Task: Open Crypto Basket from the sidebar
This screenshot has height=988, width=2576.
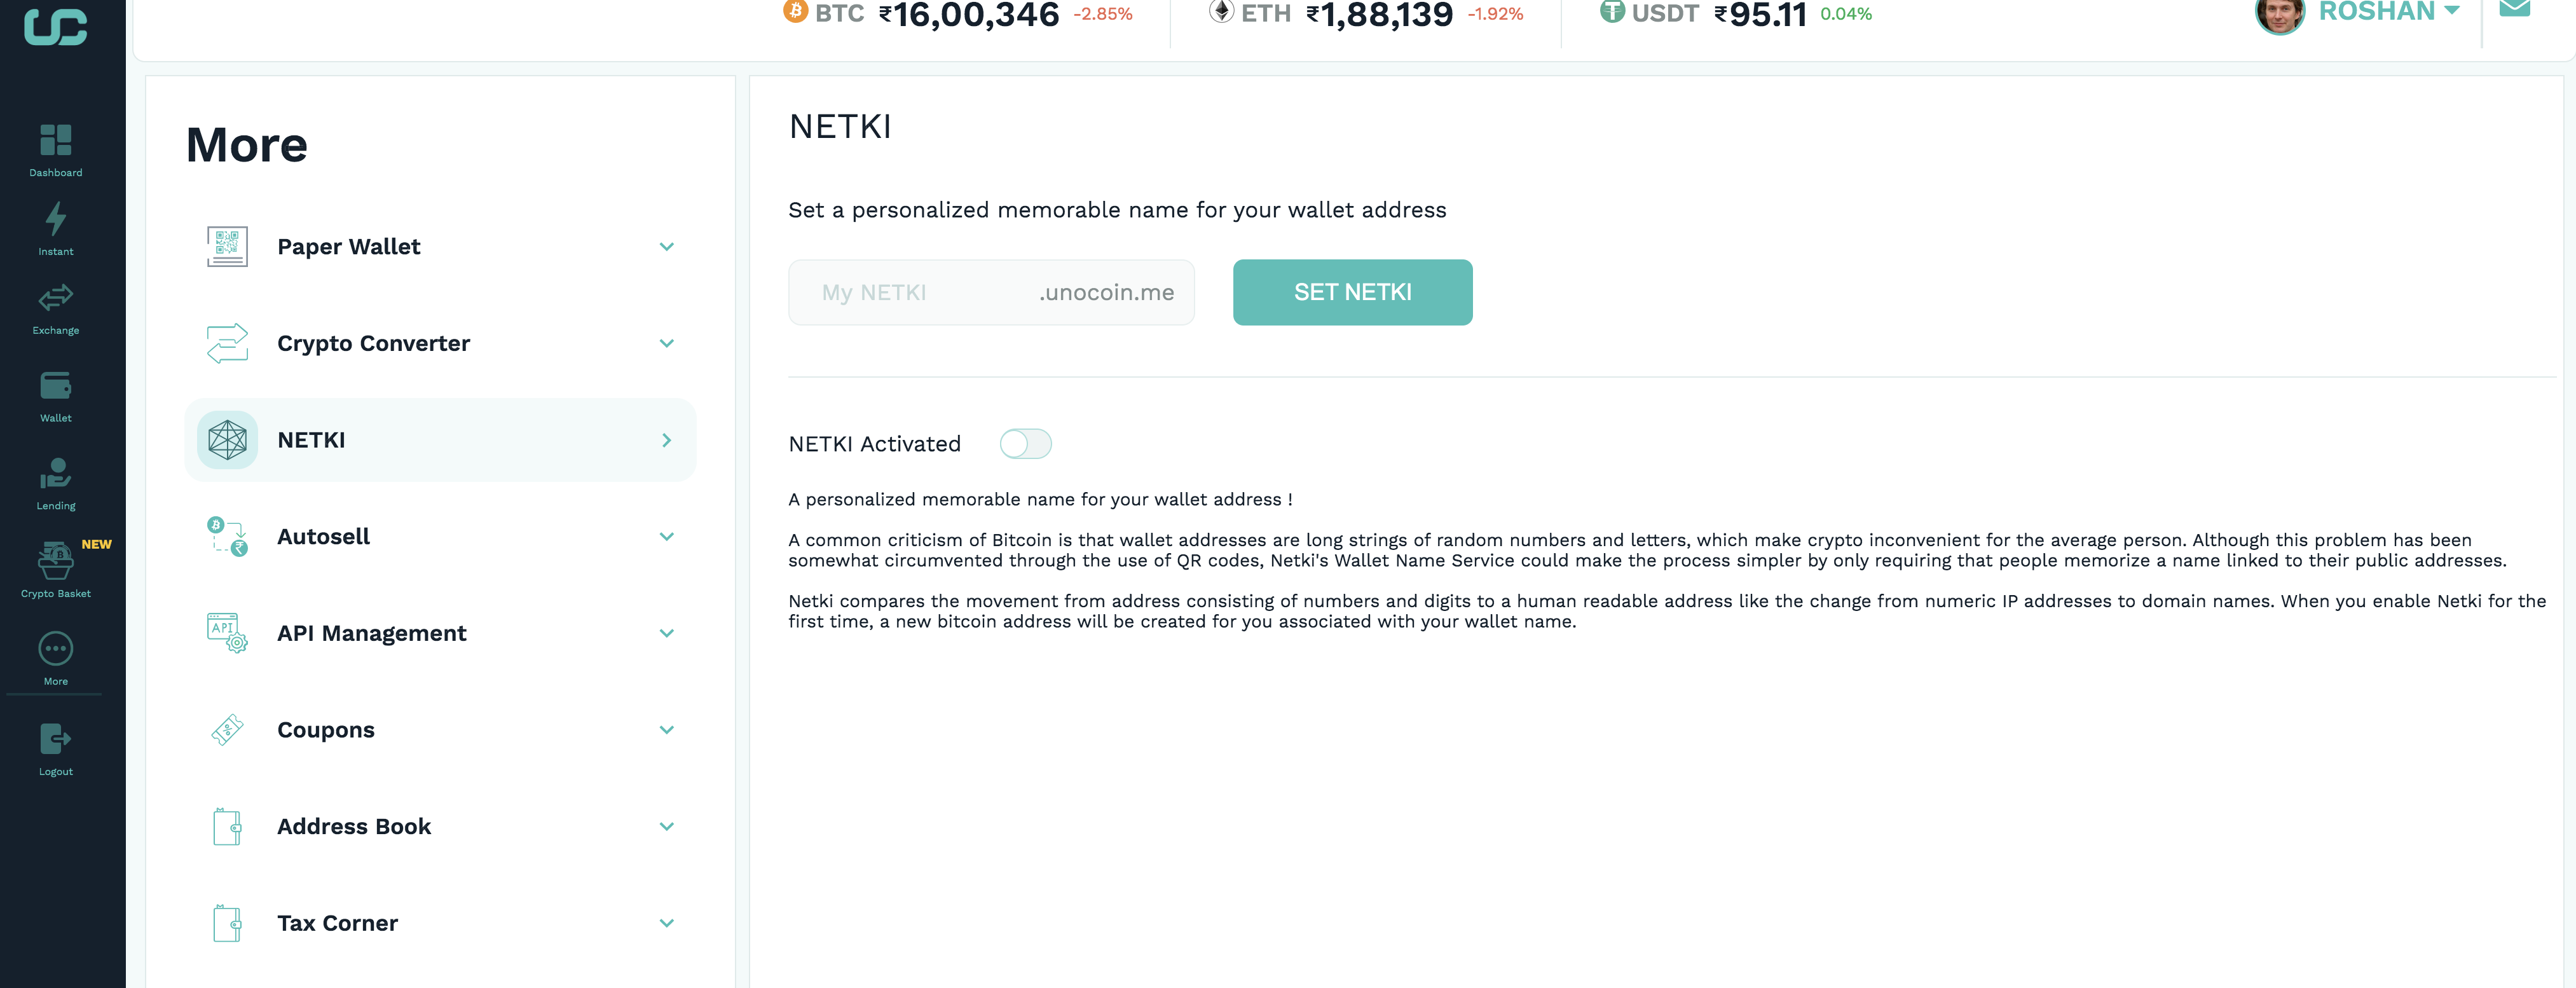Action: tap(56, 560)
